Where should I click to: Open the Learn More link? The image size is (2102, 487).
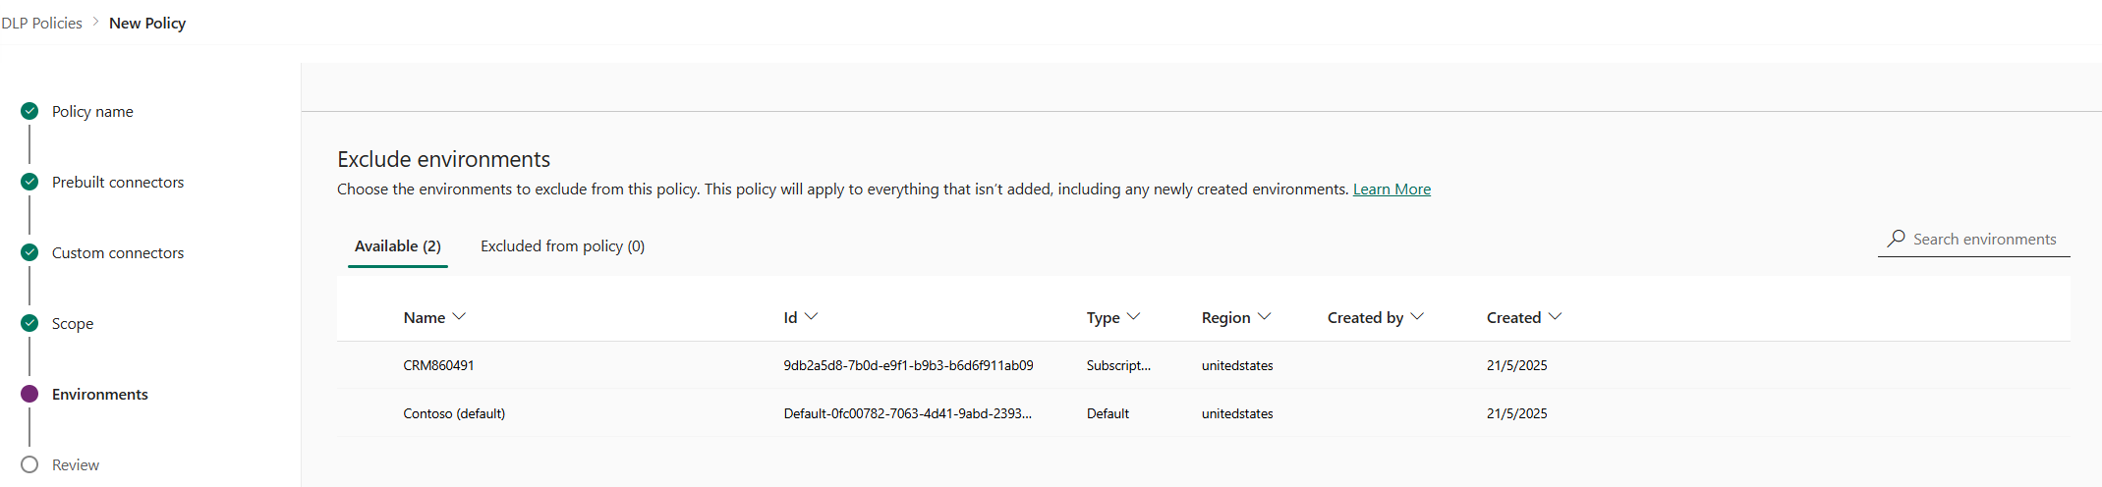pos(1392,189)
